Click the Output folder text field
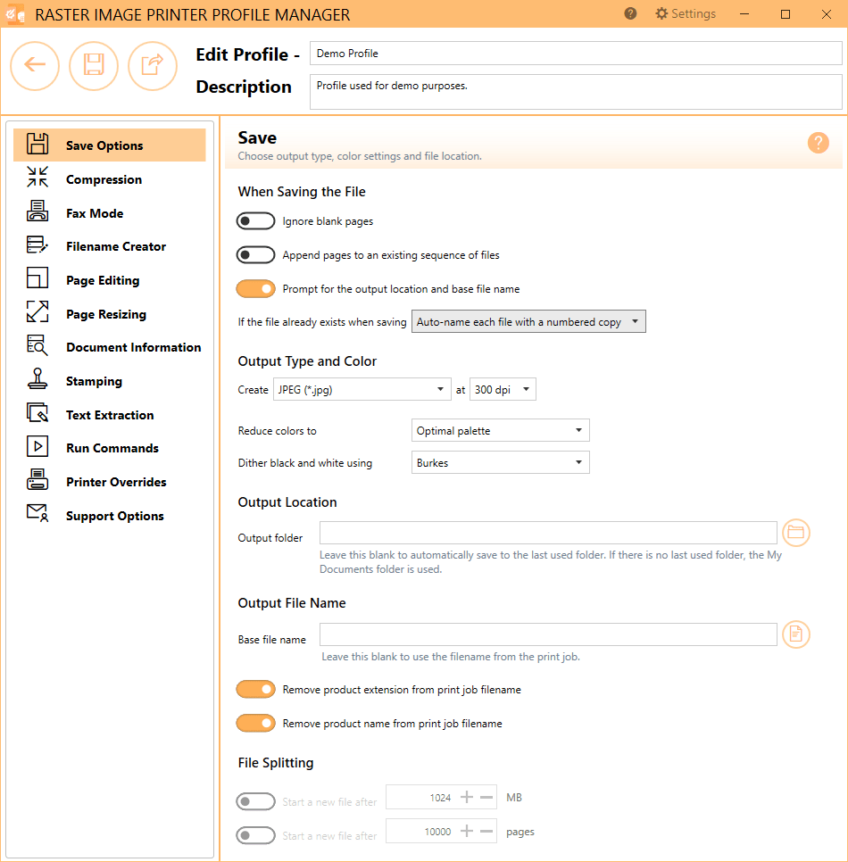 click(547, 533)
